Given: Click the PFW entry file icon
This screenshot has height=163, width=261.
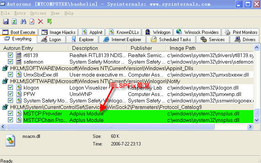Looking at the screenshot, I should point(19,94).
